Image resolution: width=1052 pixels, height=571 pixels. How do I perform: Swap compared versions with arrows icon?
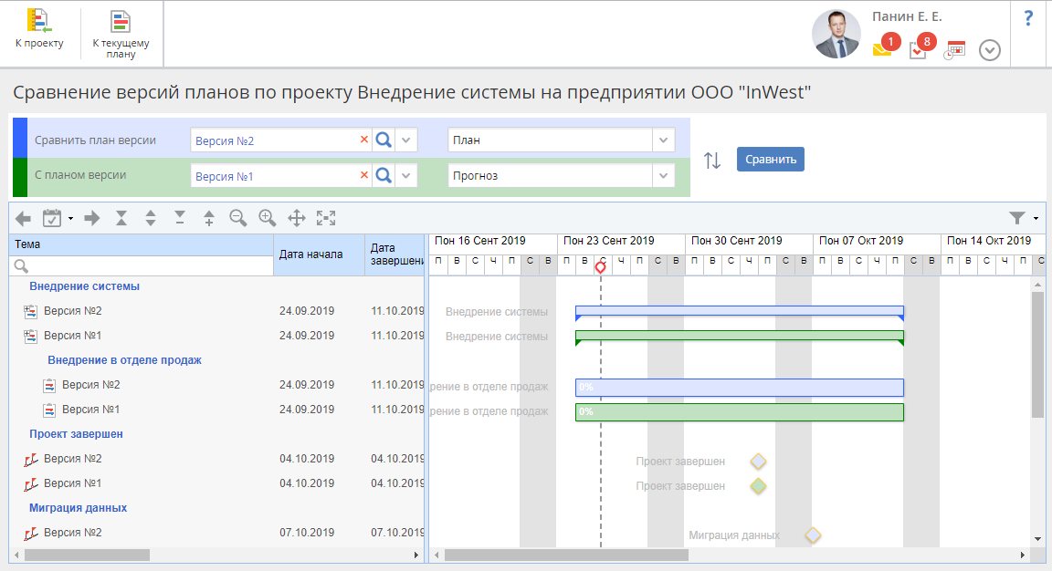click(x=712, y=161)
